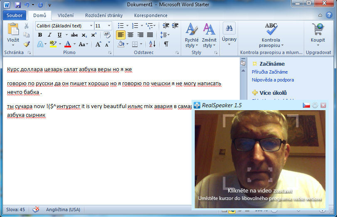Set right text alignment
The height and width of the screenshot is (217, 337).
[x=140, y=35]
